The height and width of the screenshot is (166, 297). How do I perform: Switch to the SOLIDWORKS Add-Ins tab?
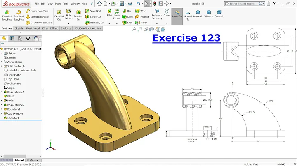click(87, 28)
